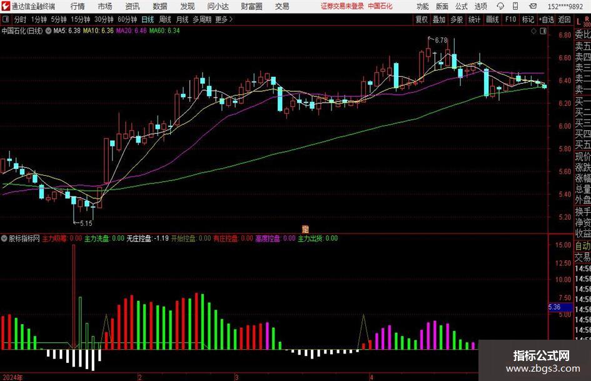Click the 通达信 red logo icon
Image resolution: width=591 pixels, height=381 pixels.
pyautogui.click(x=6, y=6)
